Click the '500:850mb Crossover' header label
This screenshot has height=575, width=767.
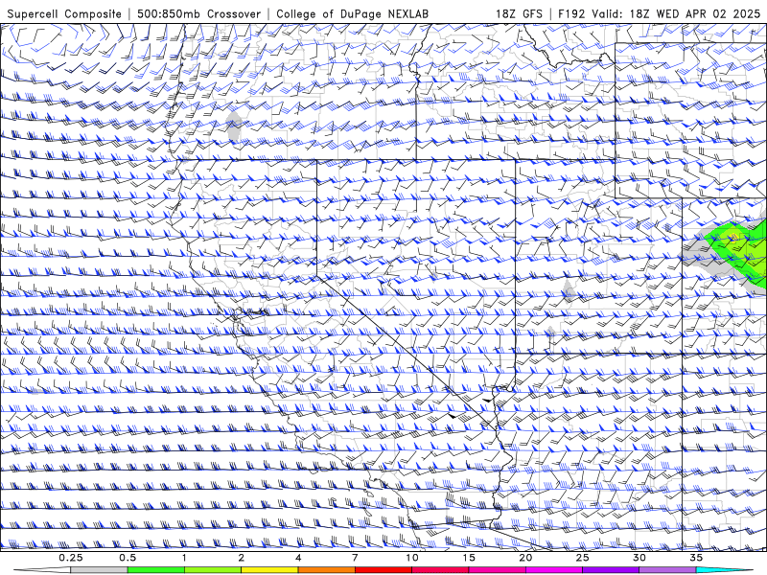(199, 14)
